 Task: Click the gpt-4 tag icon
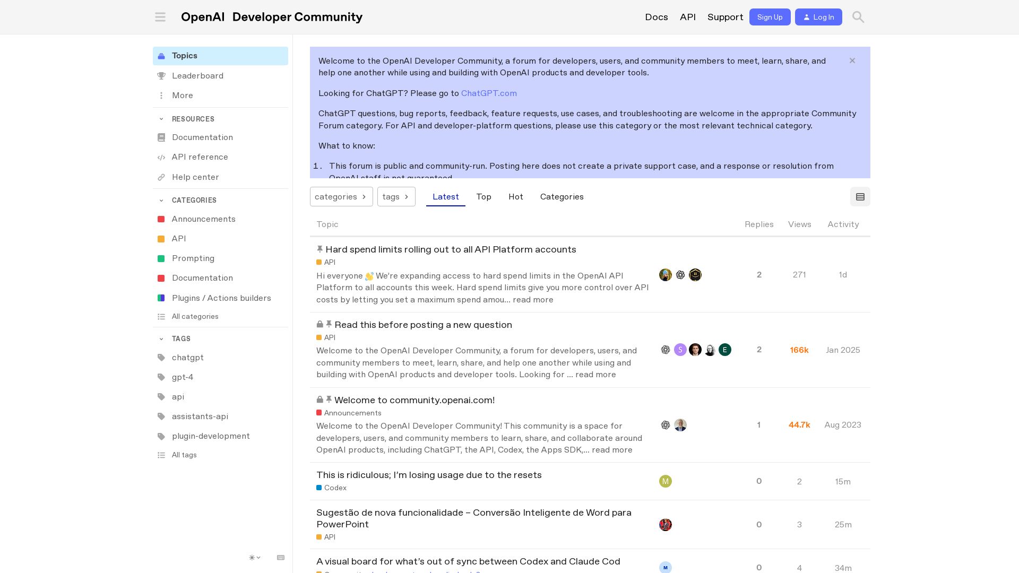click(x=161, y=377)
